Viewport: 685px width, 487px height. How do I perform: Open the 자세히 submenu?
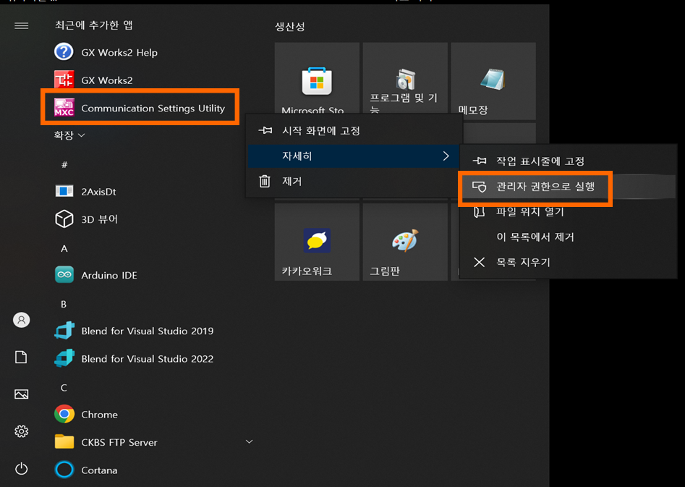click(x=354, y=156)
